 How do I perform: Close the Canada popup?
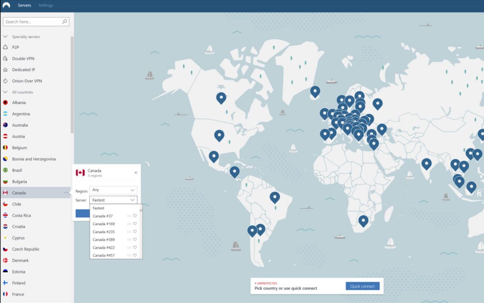(x=136, y=172)
